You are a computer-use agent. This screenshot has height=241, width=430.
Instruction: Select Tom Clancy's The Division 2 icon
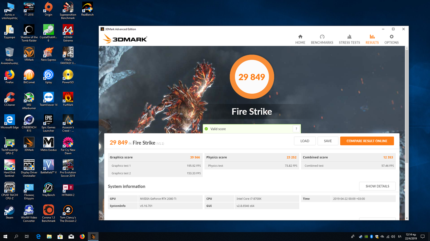(x=68, y=213)
